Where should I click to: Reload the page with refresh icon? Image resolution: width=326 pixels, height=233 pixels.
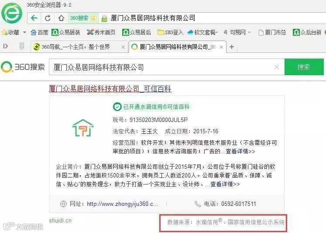coord(48,18)
